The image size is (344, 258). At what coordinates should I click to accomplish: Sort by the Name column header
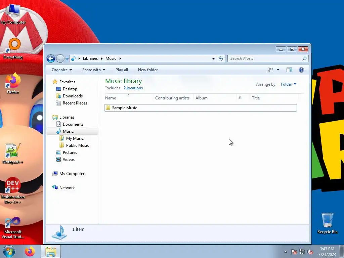point(129,98)
